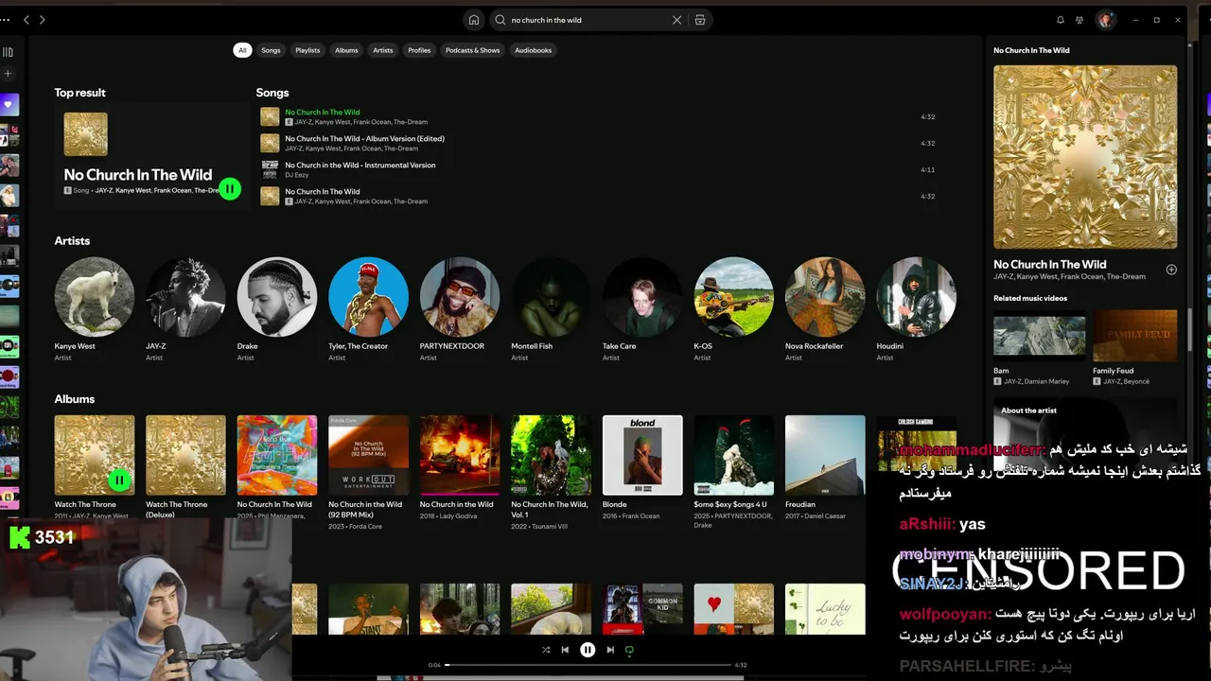The height and width of the screenshot is (681, 1211).
Task: Open Take Care artist card
Action: tap(642, 308)
